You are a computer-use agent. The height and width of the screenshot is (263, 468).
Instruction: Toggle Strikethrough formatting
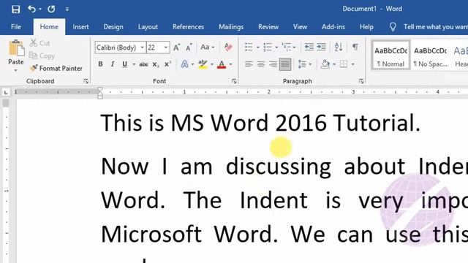pyautogui.click(x=143, y=64)
